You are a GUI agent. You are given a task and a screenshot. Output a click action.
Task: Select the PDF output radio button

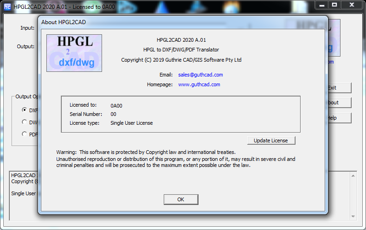[24, 134]
